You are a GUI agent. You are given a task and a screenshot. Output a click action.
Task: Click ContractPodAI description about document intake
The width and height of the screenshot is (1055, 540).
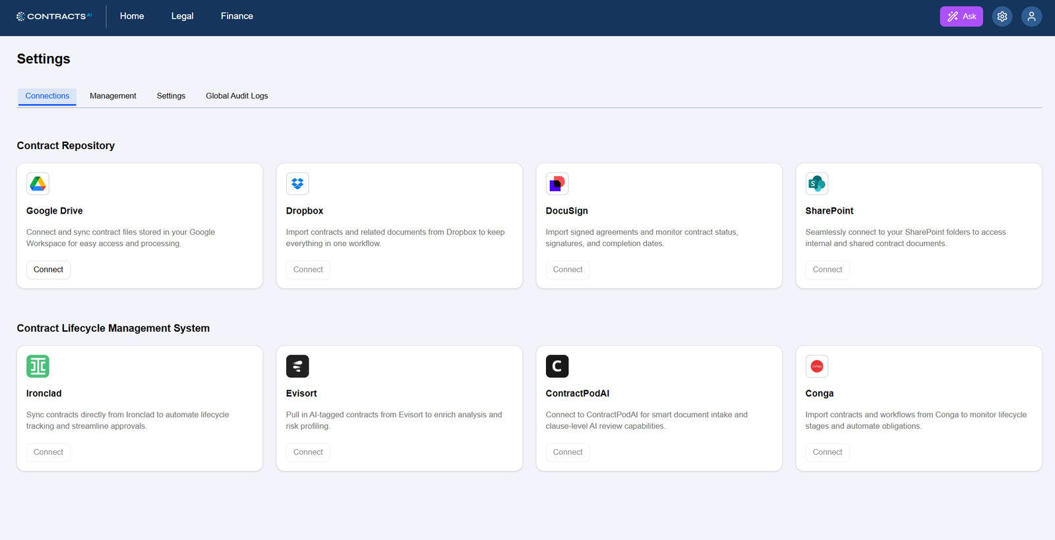(x=647, y=421)
